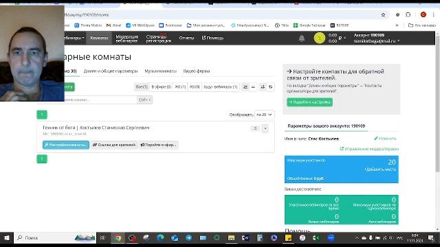This screenshot has height=247, width=440.
Task: Open the Tilda bookmark
Action: [282, 25]
